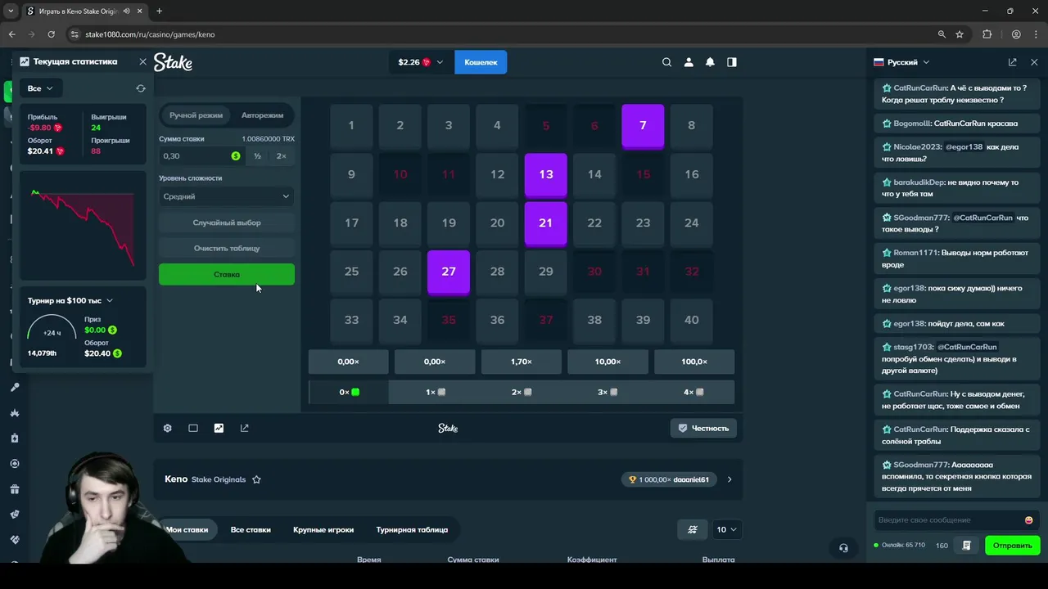Viewport: 1048px width, 589px height.
Task: Pop out the game with the arrow icon
Action: 244,428
